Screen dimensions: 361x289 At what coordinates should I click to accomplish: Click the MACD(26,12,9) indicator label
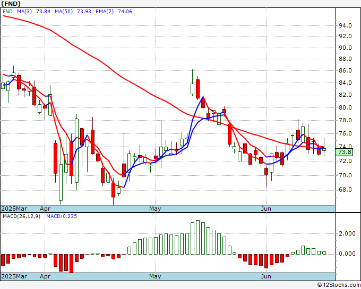(x=21, y=216)
